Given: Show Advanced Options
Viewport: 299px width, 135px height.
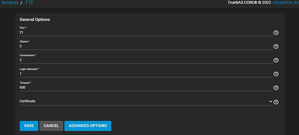Looking at the screenshot, I should tap(88, 126).
